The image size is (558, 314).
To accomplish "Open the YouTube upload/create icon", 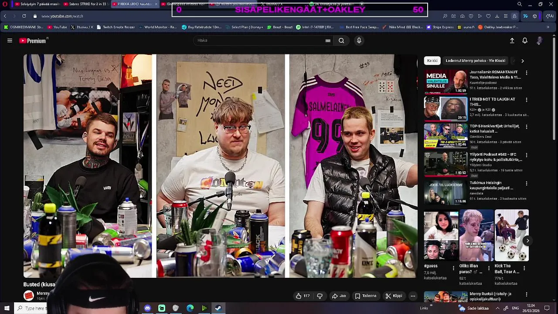I will [512, 41].
